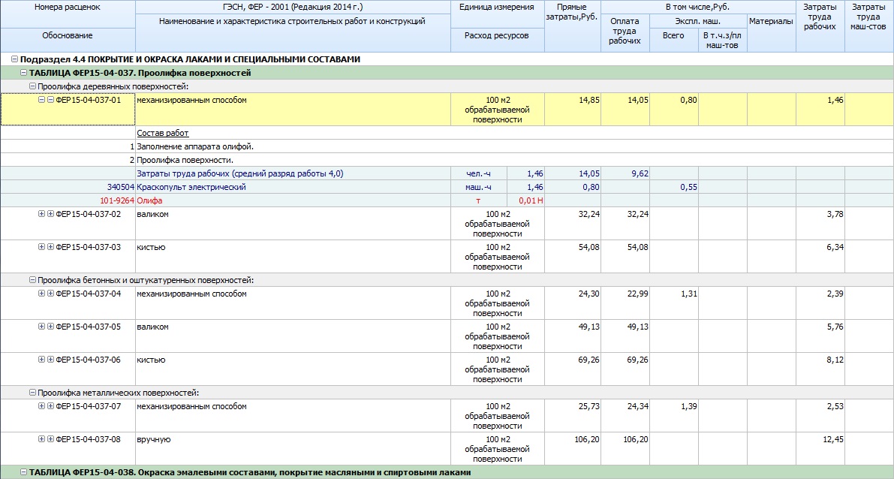Screen dimensions: 894x479
Task: Click labor hours value 8,12
Action: pyautogui.click(x=835, y=360)
